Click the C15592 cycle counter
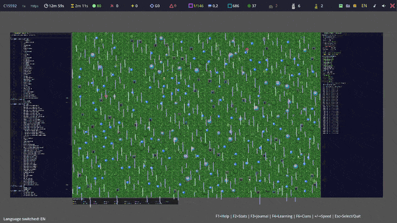The height and width of the screenshot is (223, 397). click(10, 6)
